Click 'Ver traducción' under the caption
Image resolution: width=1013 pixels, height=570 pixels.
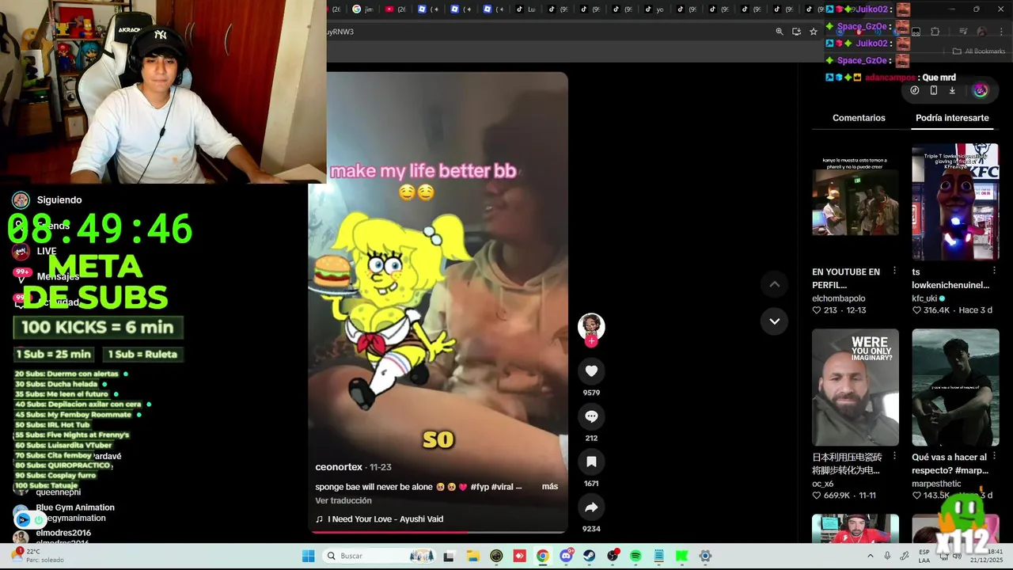343,500
